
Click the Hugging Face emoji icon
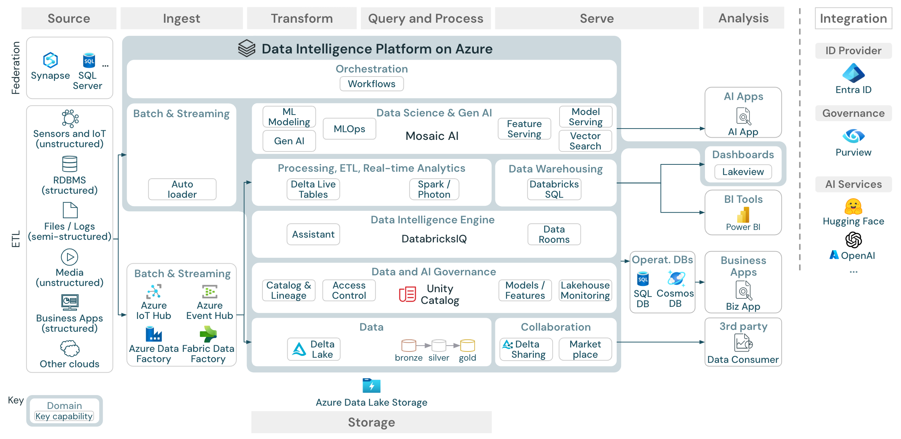pyautogui.click(x=853, y=207)
